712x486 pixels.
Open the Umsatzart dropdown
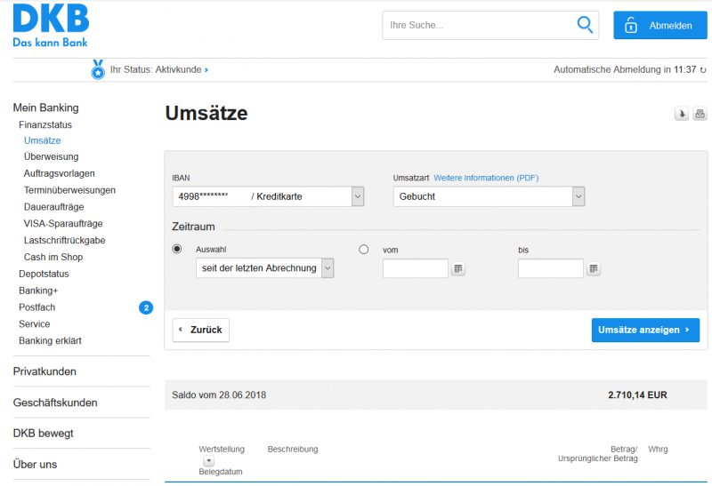pyautogui.click(x=578, y=196)
